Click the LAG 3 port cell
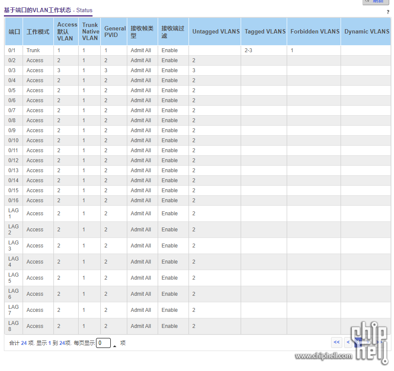 click(x=13, y=245)
